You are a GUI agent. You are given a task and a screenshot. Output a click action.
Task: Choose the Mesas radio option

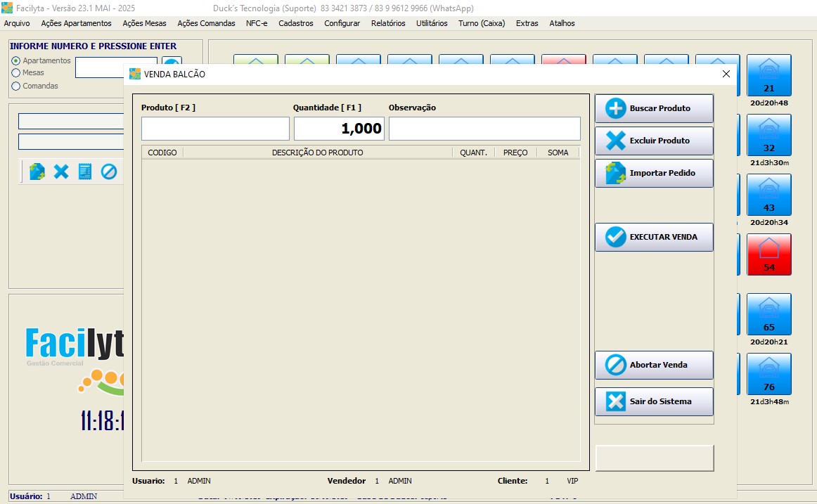16,72
